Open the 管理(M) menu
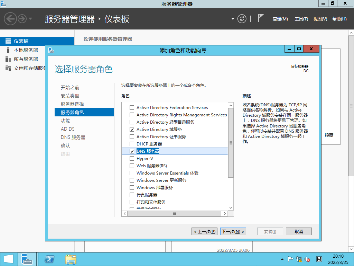The width and height of the screenshot is (354, 266). [280, 19]
